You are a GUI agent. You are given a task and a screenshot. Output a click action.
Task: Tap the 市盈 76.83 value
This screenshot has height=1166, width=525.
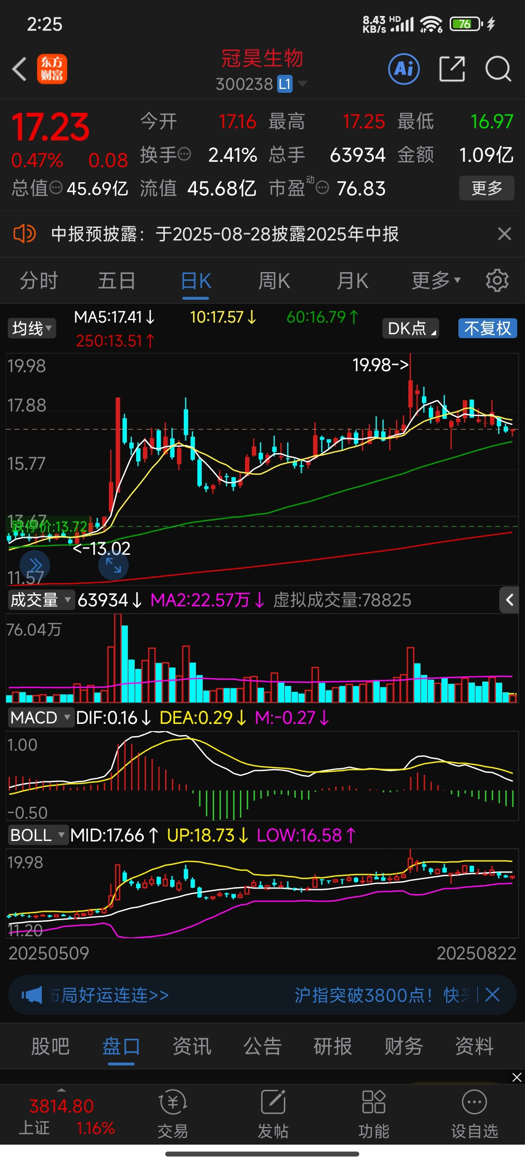361,188
